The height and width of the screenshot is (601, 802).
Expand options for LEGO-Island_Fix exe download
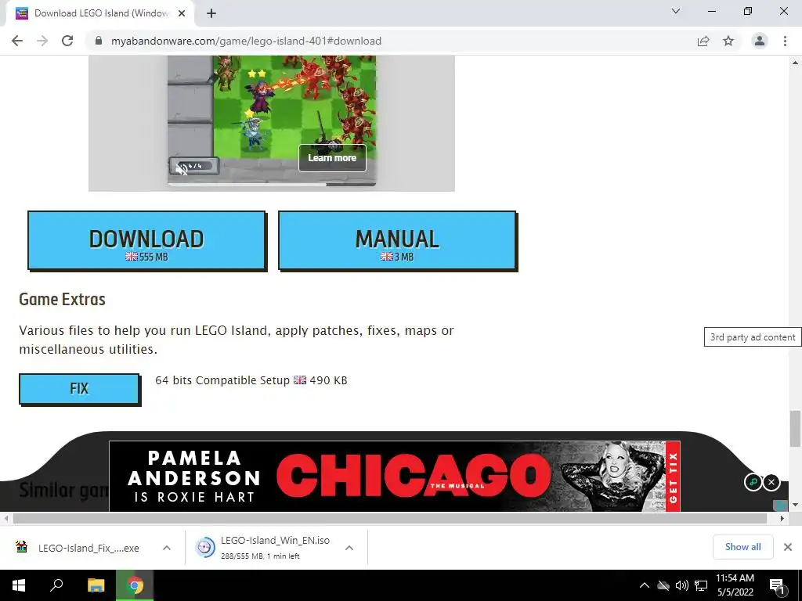pos(167,548)
